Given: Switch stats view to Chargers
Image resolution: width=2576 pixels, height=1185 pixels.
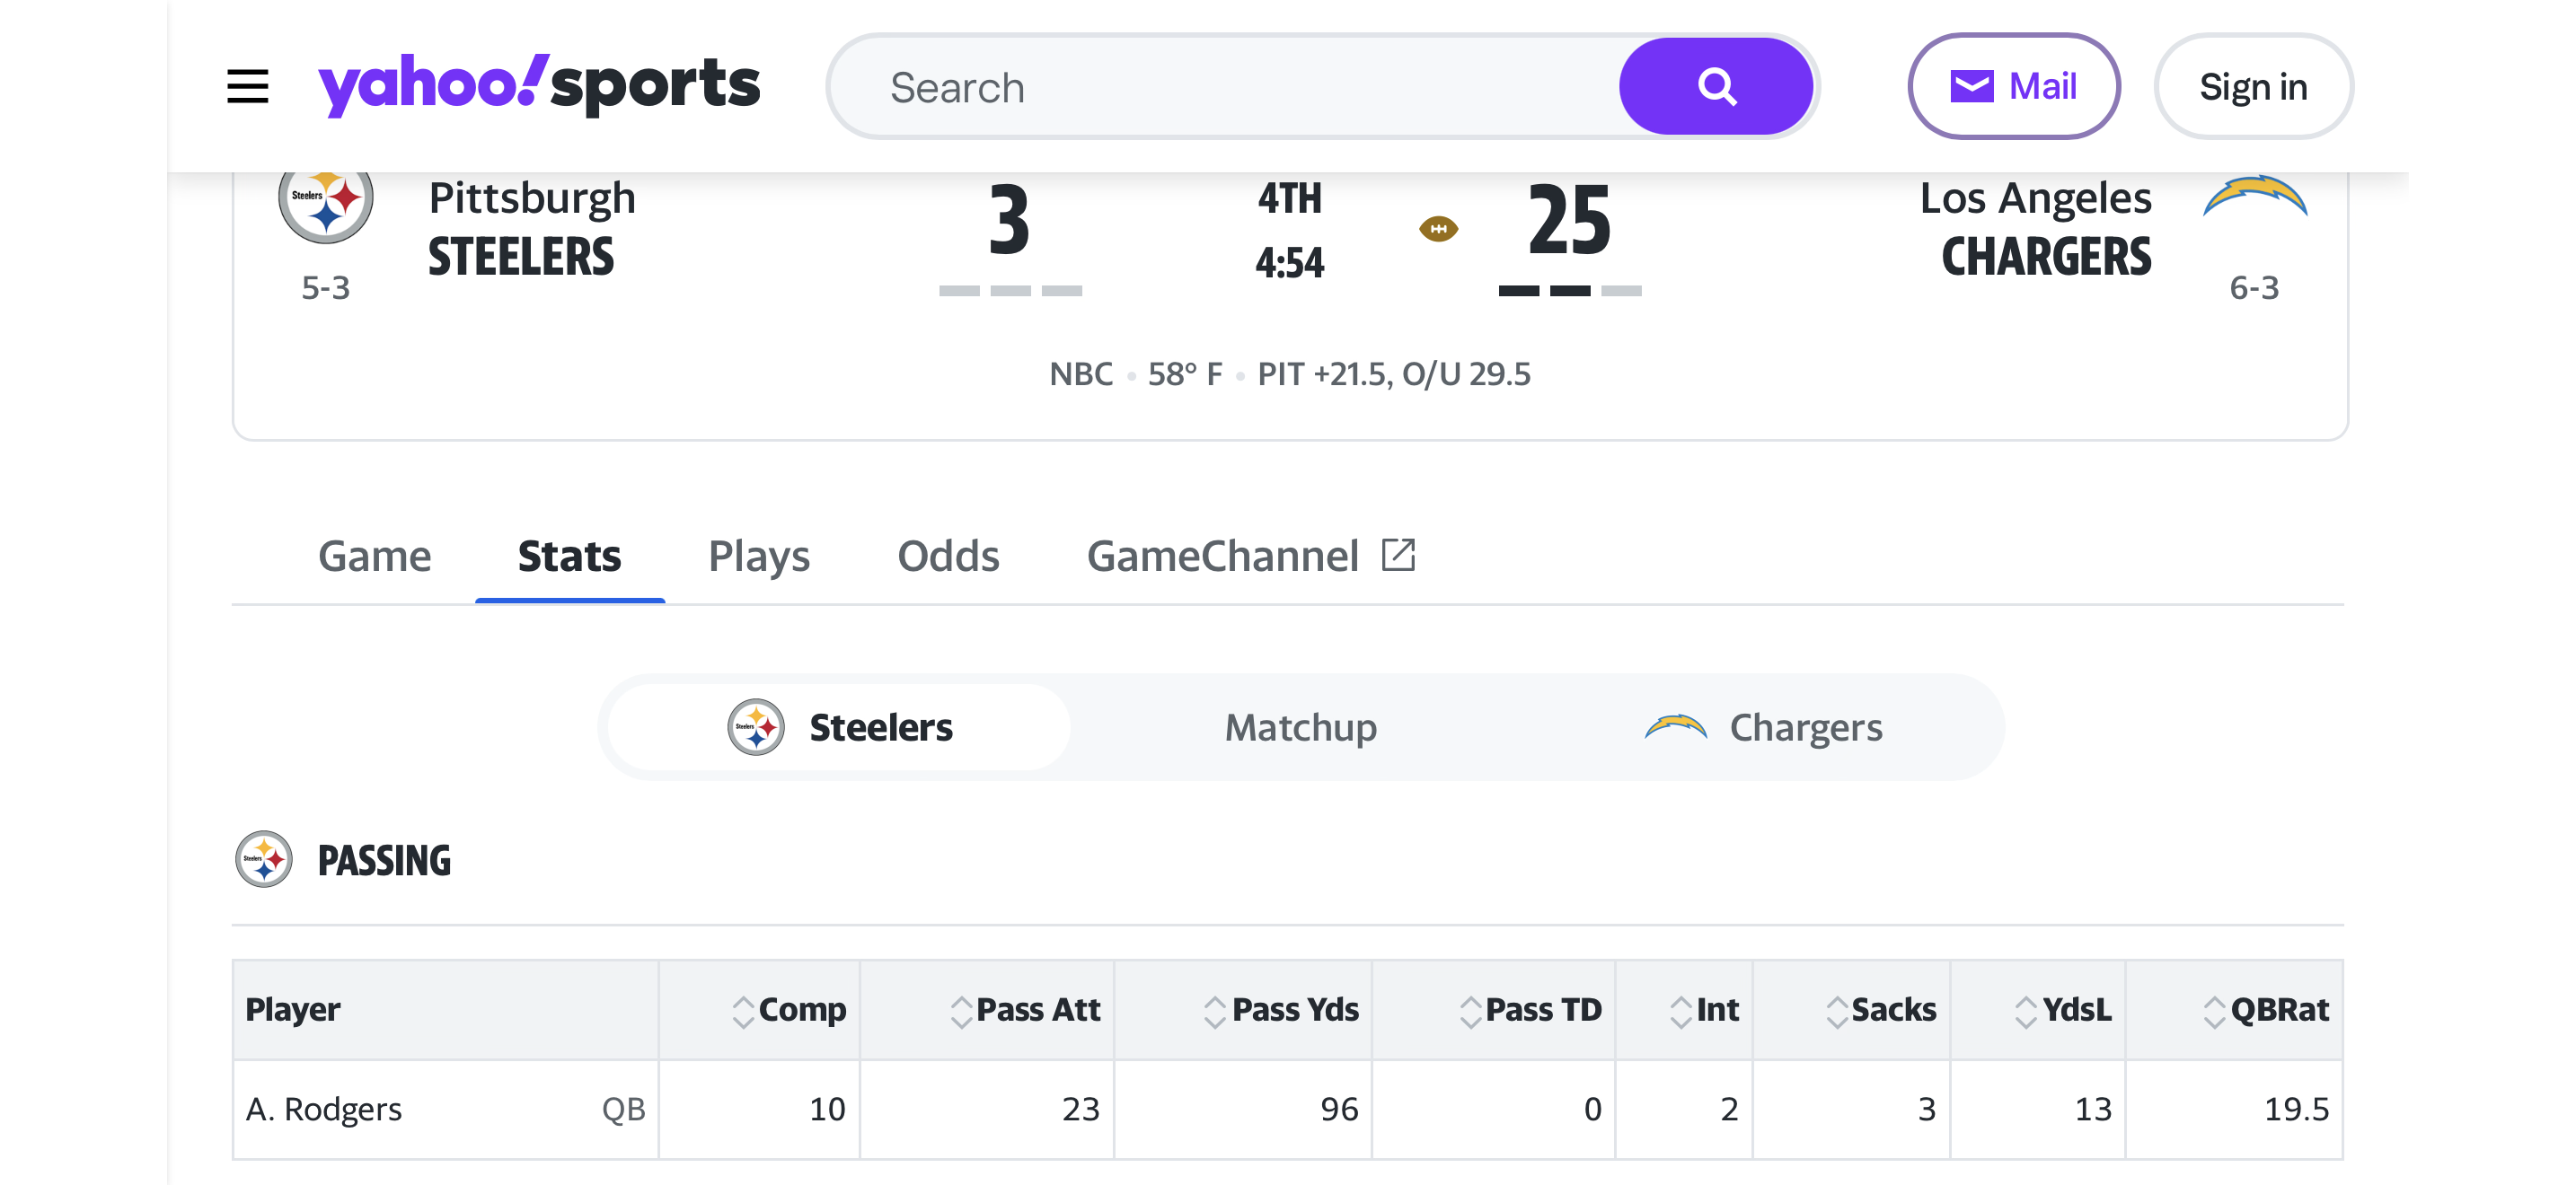Looking at the screenshot, I should click(x=1764, y=727).
